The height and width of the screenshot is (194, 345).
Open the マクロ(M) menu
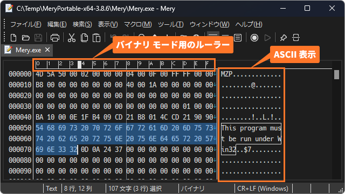pyautogui.click(x=138, y=24)
